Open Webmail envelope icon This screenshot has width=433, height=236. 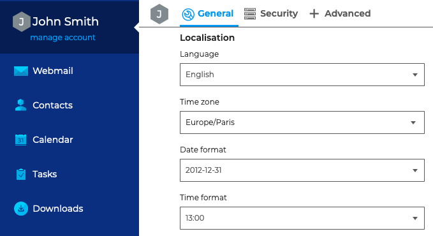point(21,71)
